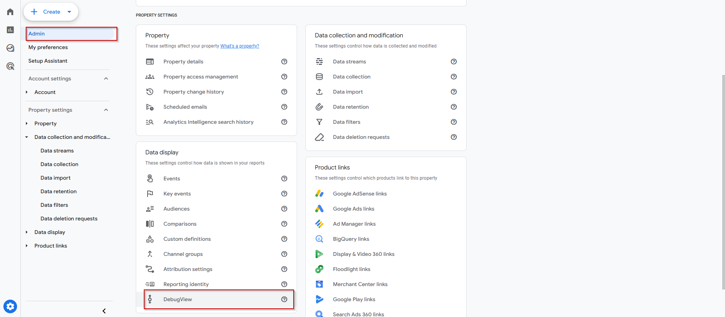Select Data streams in the sidebar tree
The width and height of the screenshot is (725, 317).
[x=57, y=151]
